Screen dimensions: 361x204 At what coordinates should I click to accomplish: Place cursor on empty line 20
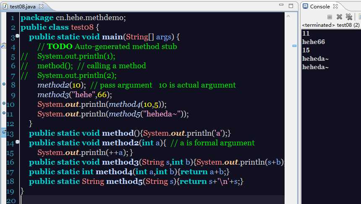pyautogui.click(x=152, y=200)
